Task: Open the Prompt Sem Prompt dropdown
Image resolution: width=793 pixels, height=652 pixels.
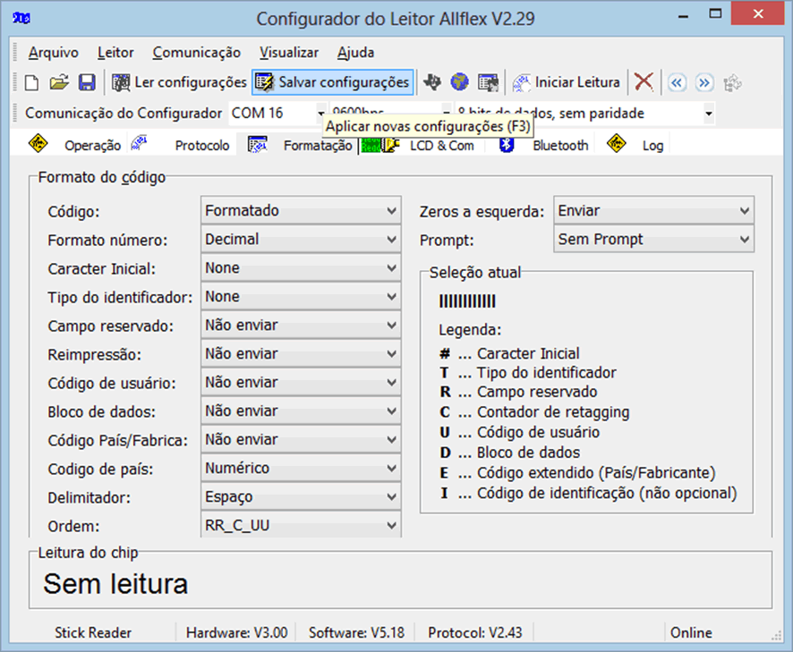Action: pyautogui.click(x=654, y=240)
